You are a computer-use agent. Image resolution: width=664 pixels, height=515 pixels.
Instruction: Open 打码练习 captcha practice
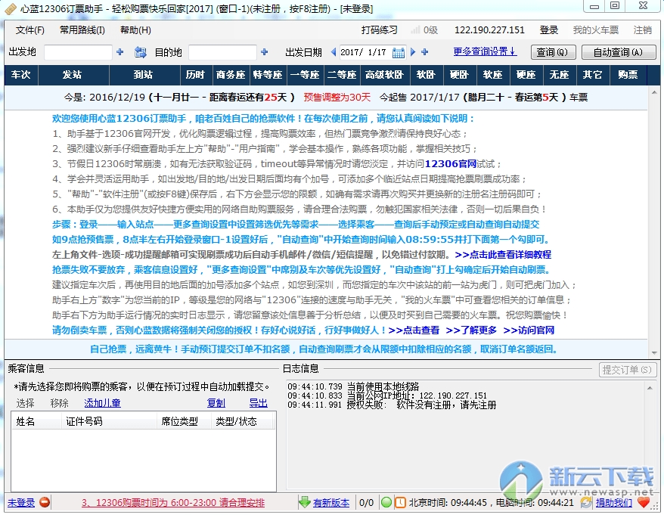tap(380, 29)
